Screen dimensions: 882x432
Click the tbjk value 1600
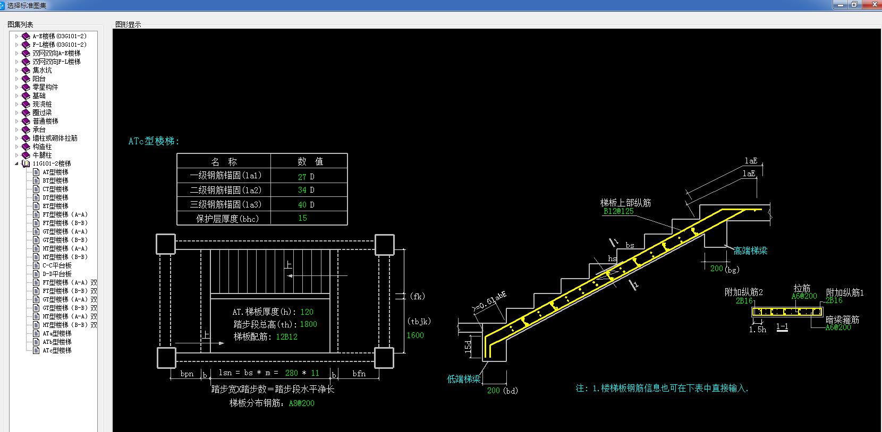tap(415, 335)
